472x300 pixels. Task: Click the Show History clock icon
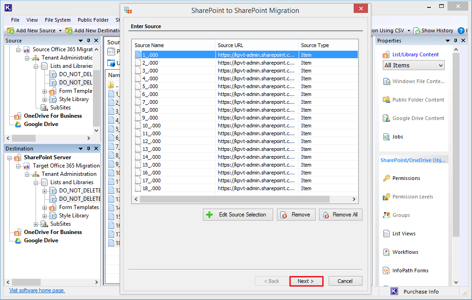pyautogui.click(x=417, y=30)
